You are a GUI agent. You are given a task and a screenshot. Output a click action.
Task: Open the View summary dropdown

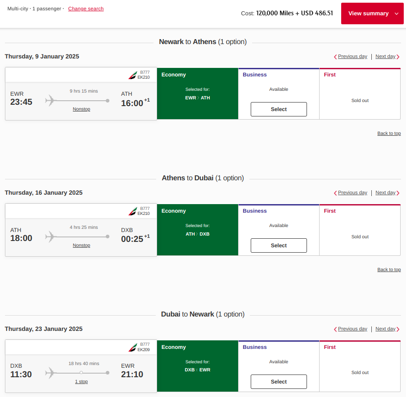click(372, 13)
